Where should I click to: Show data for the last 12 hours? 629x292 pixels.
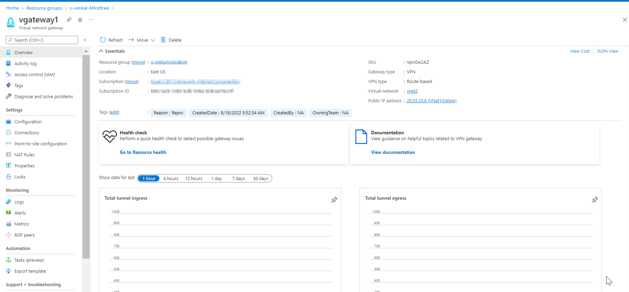pyautogui.click(x=194, y=178)
